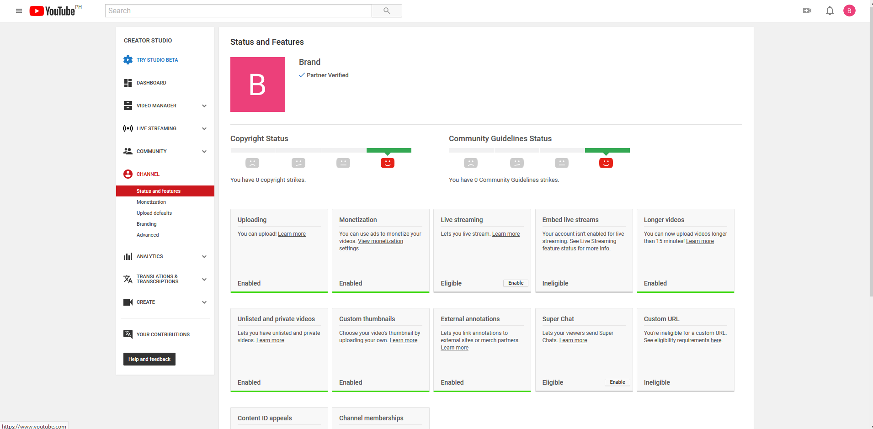Screen dimensions: 873x429
Task: Open Try Studio Beta link
Action: [157, 60]
